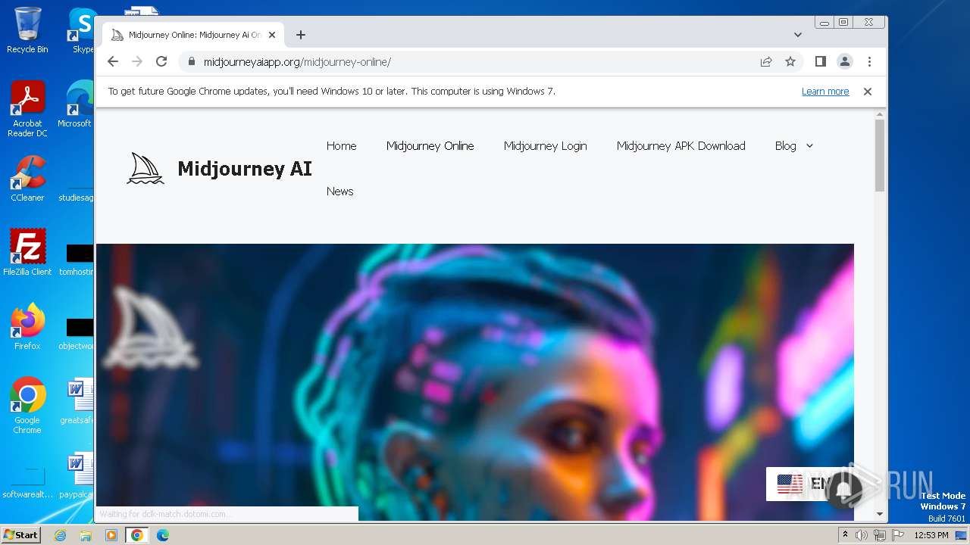Expand the Blog submenu chevron
This screenshot has height=545, width=970.
pyautogui.click(x=809, y=146)
